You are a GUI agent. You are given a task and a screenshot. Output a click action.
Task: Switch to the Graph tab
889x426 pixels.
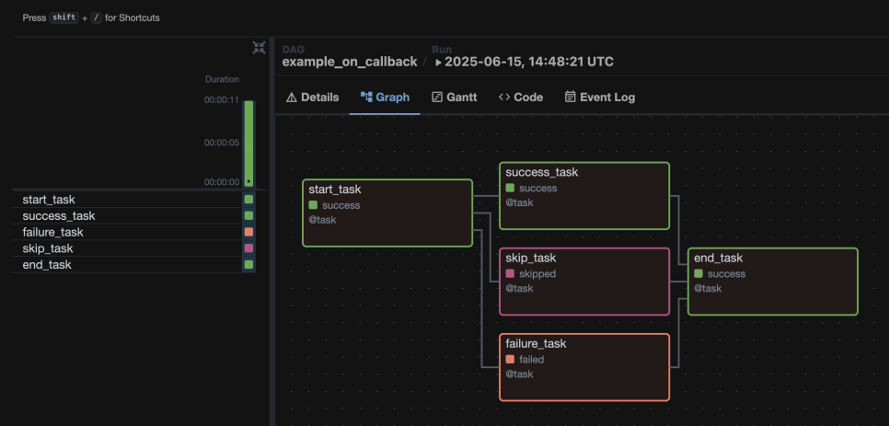pyautogui.click(x=385, y=97)
